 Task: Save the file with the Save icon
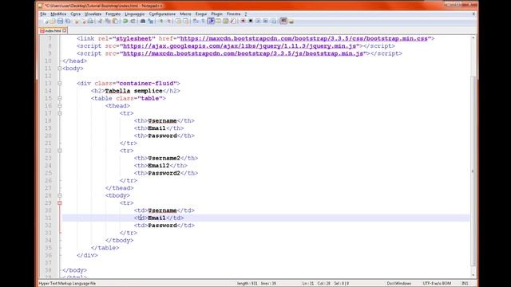coord(61,22)
